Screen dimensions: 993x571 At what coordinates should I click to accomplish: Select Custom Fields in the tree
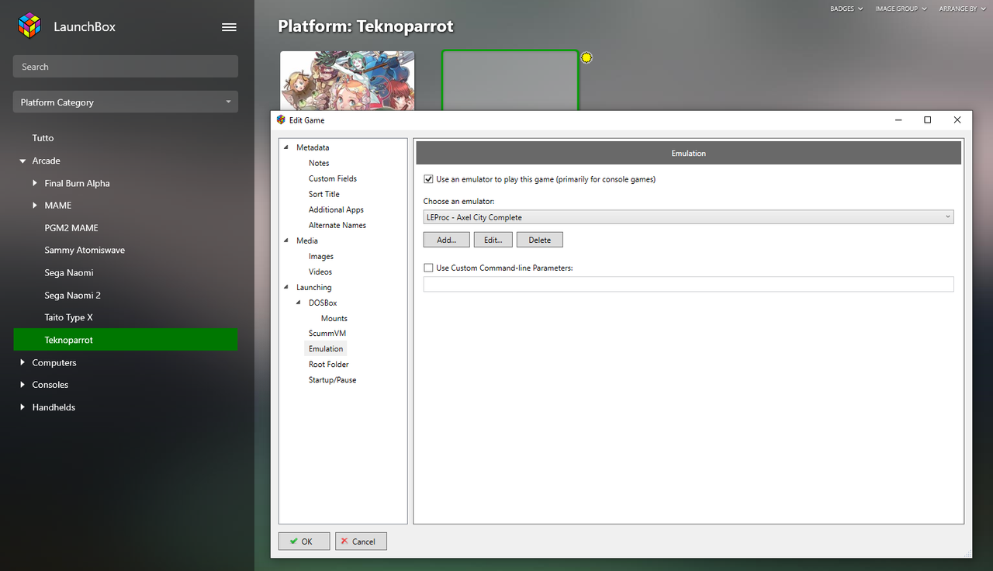coord(333,178)
